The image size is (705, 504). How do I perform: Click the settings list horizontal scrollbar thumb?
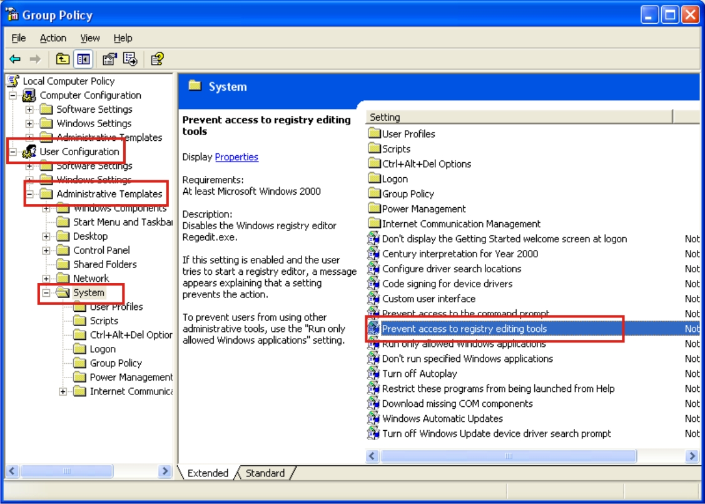509,456
